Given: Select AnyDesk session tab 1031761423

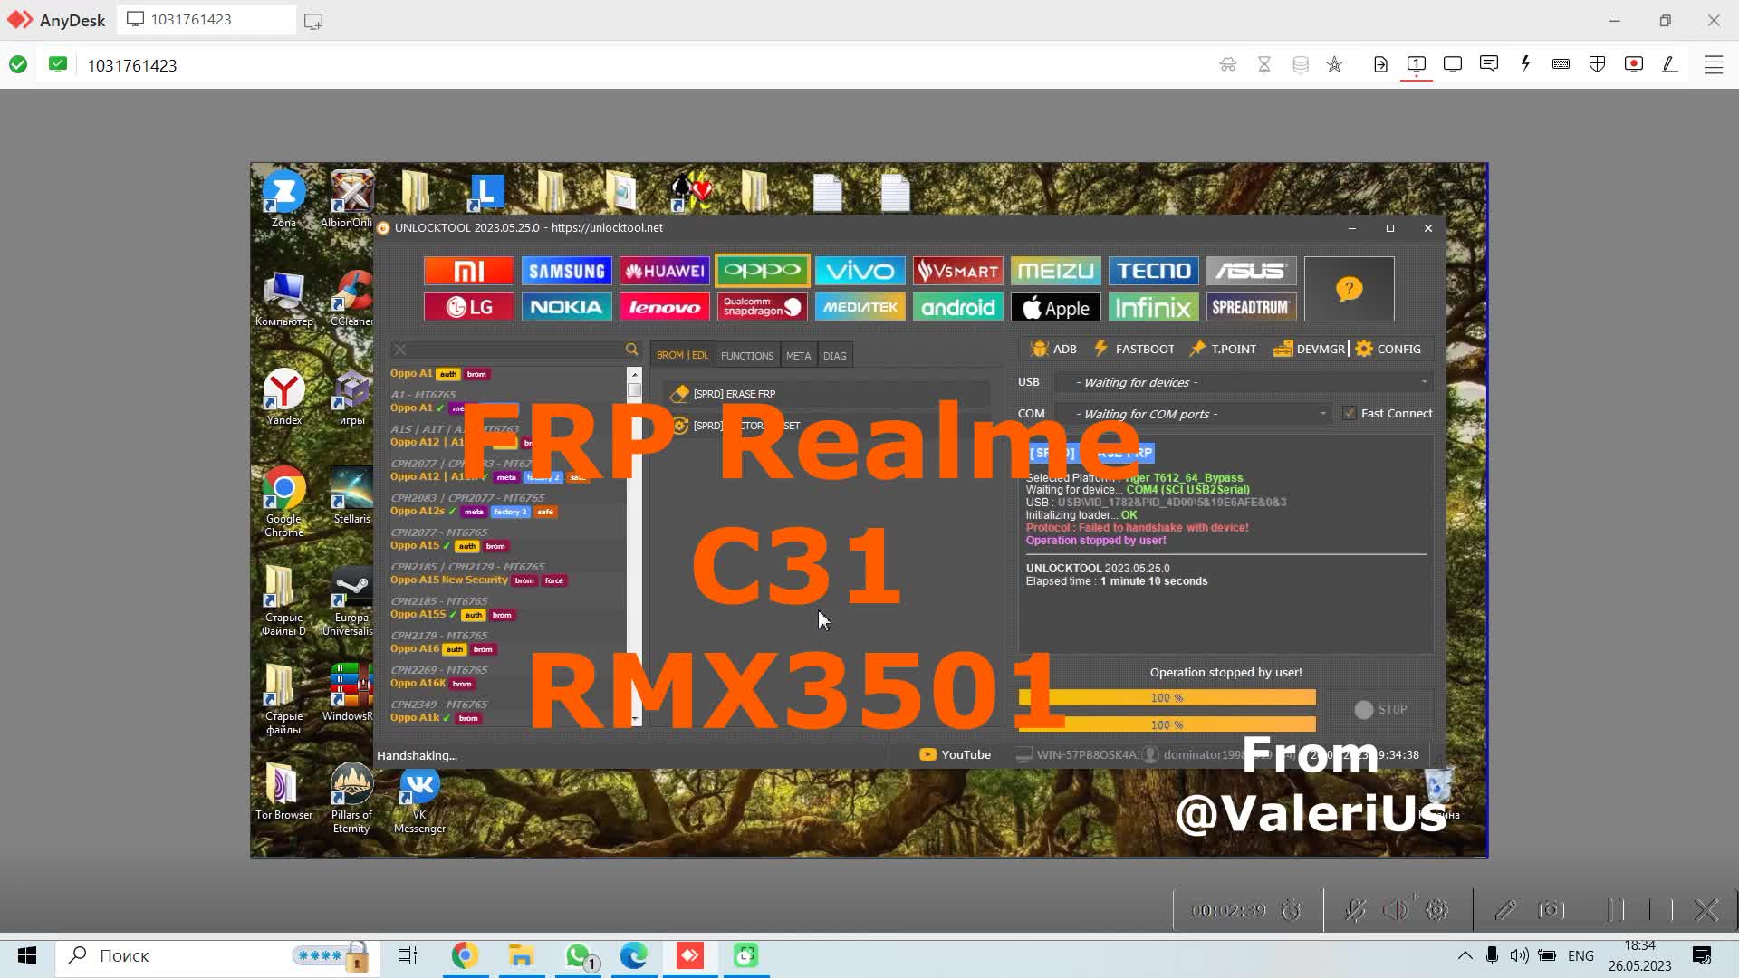Looking at the screenshot, I should click(207, 19).
